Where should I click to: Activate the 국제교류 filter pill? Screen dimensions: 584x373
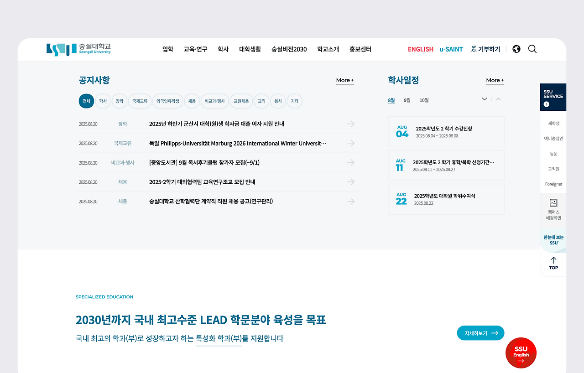[140, 101]
